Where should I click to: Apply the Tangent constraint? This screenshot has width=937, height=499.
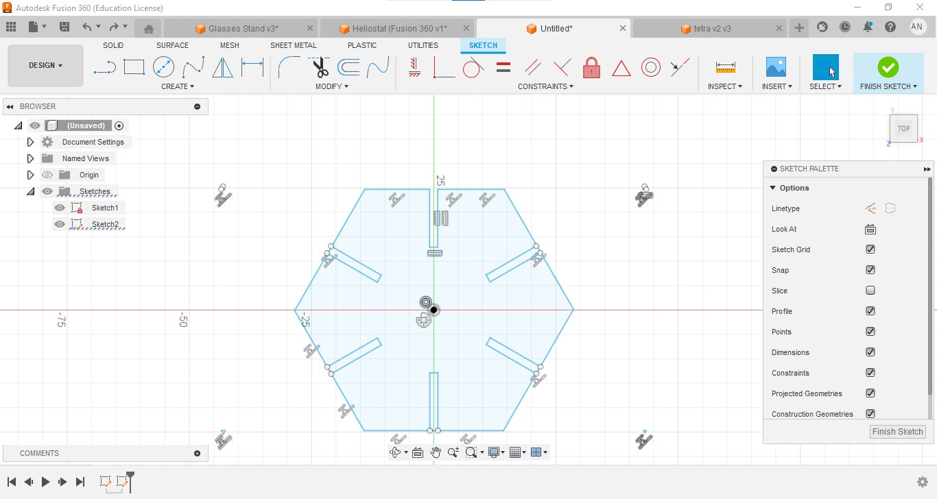pos(473,67)
